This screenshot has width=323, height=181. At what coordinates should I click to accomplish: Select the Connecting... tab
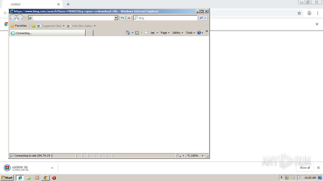pos(48,33)
